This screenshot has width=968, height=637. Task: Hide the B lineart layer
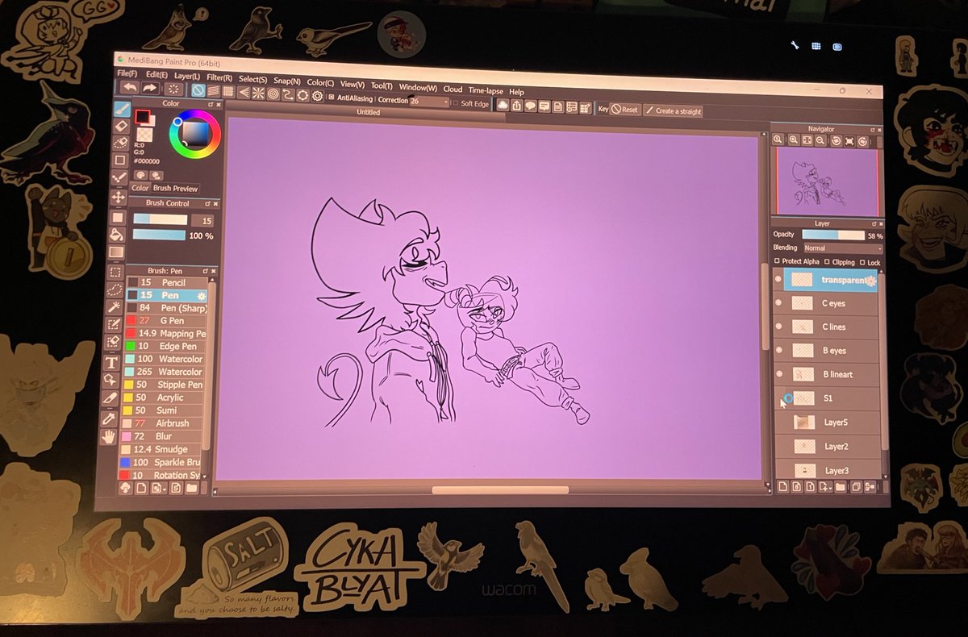778,373
